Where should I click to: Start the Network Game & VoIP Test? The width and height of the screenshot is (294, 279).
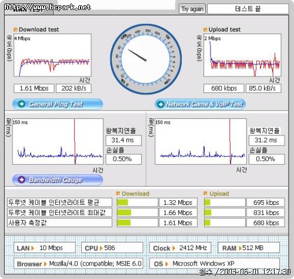click(x=200, y=104)
